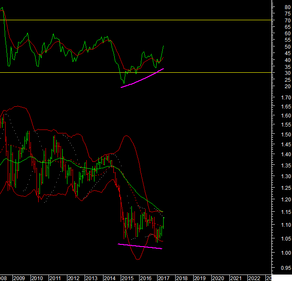Click the 55 indicator scale value
The image size is (292, 281).
tap(288, 40)
